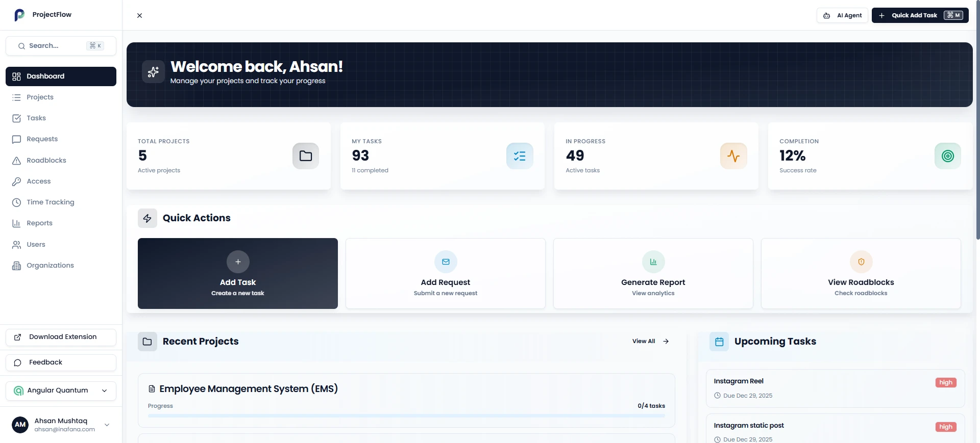Go to Time Tracking in sidebar
The image size is (980, 443).
click(x=50, y=202)
